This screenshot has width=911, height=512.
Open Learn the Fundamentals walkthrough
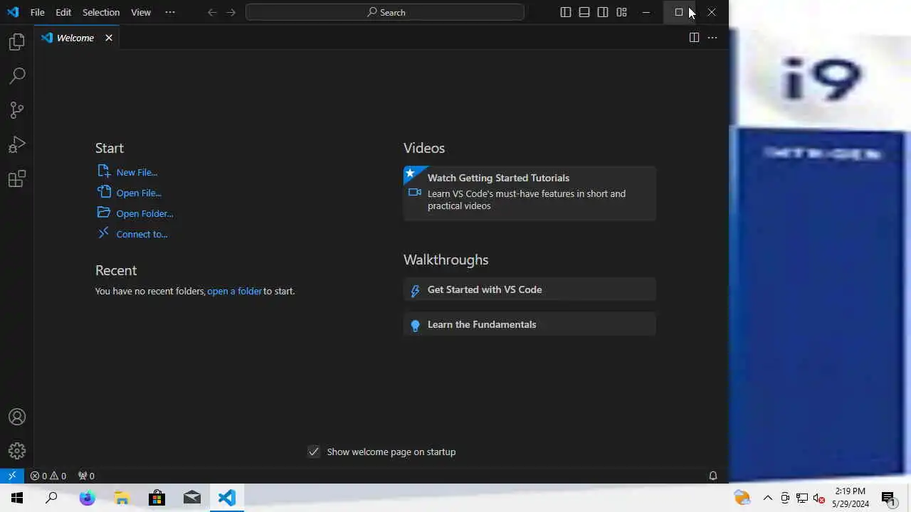[530, 324]
